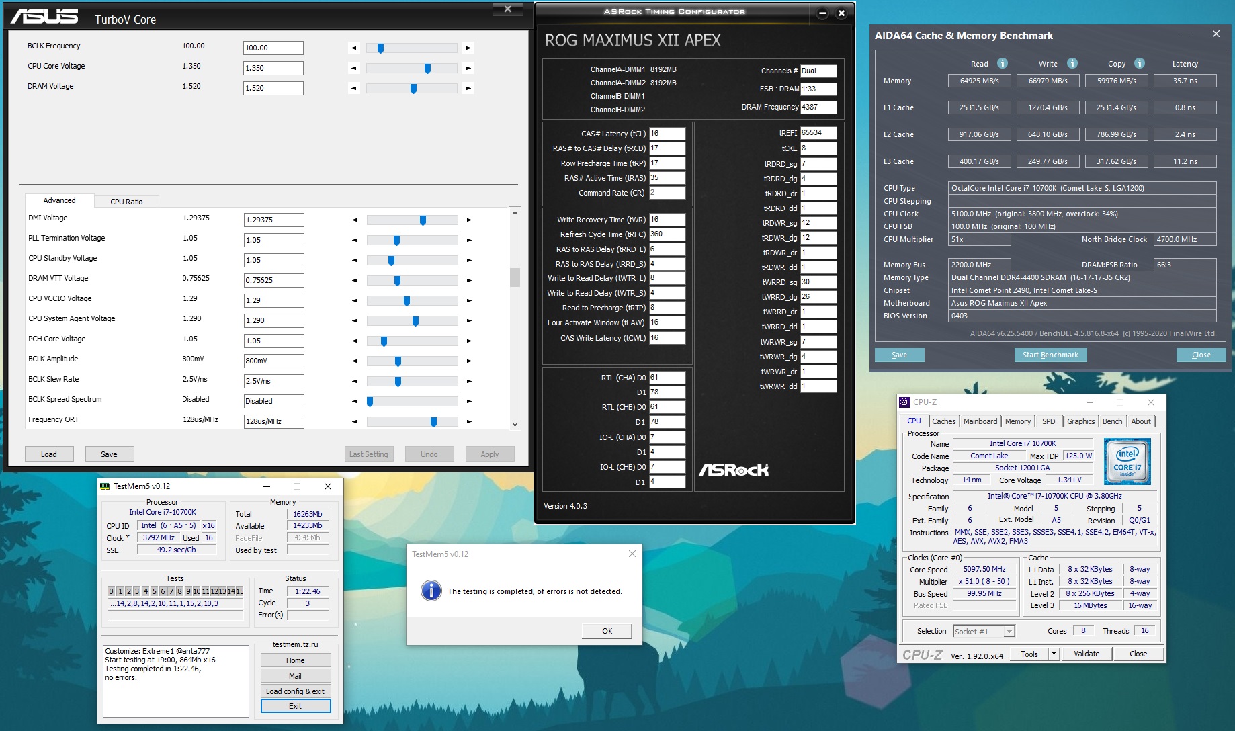Click TurboV list scrollbar down arrow

click(x=515, y=424)
